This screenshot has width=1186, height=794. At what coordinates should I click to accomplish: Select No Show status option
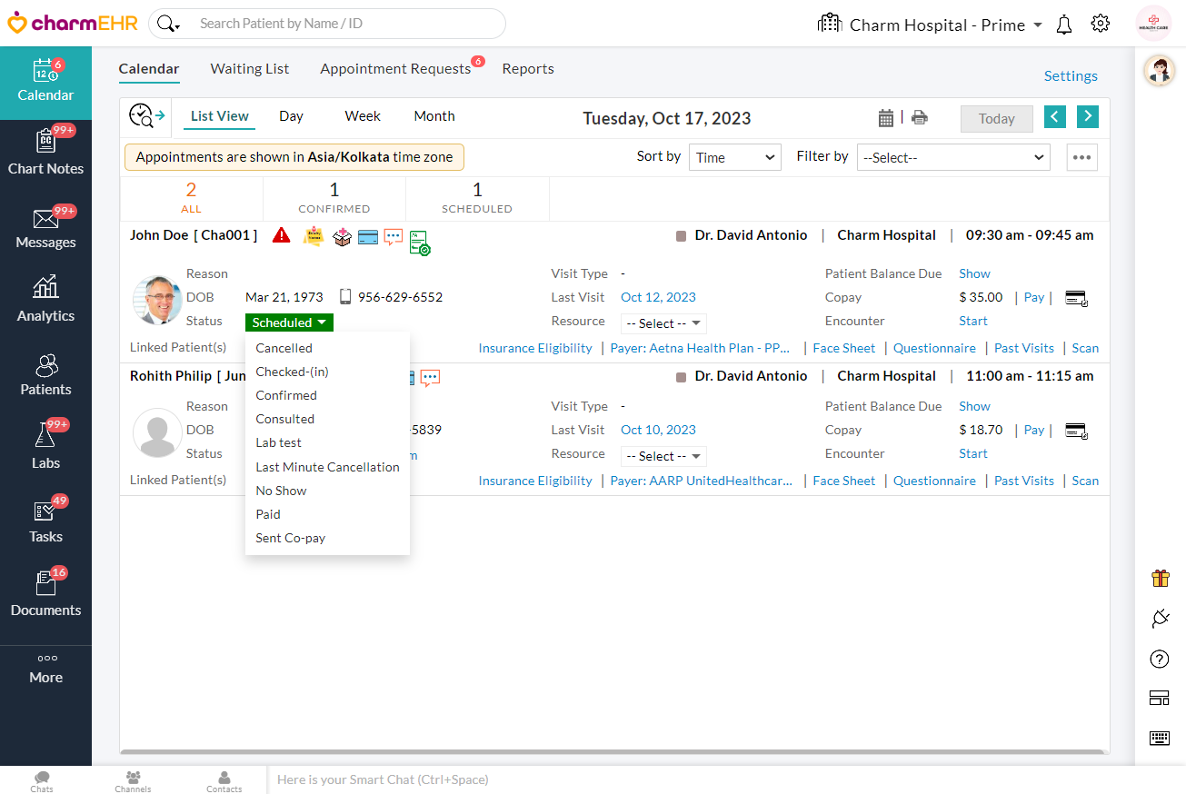[281, 491]
